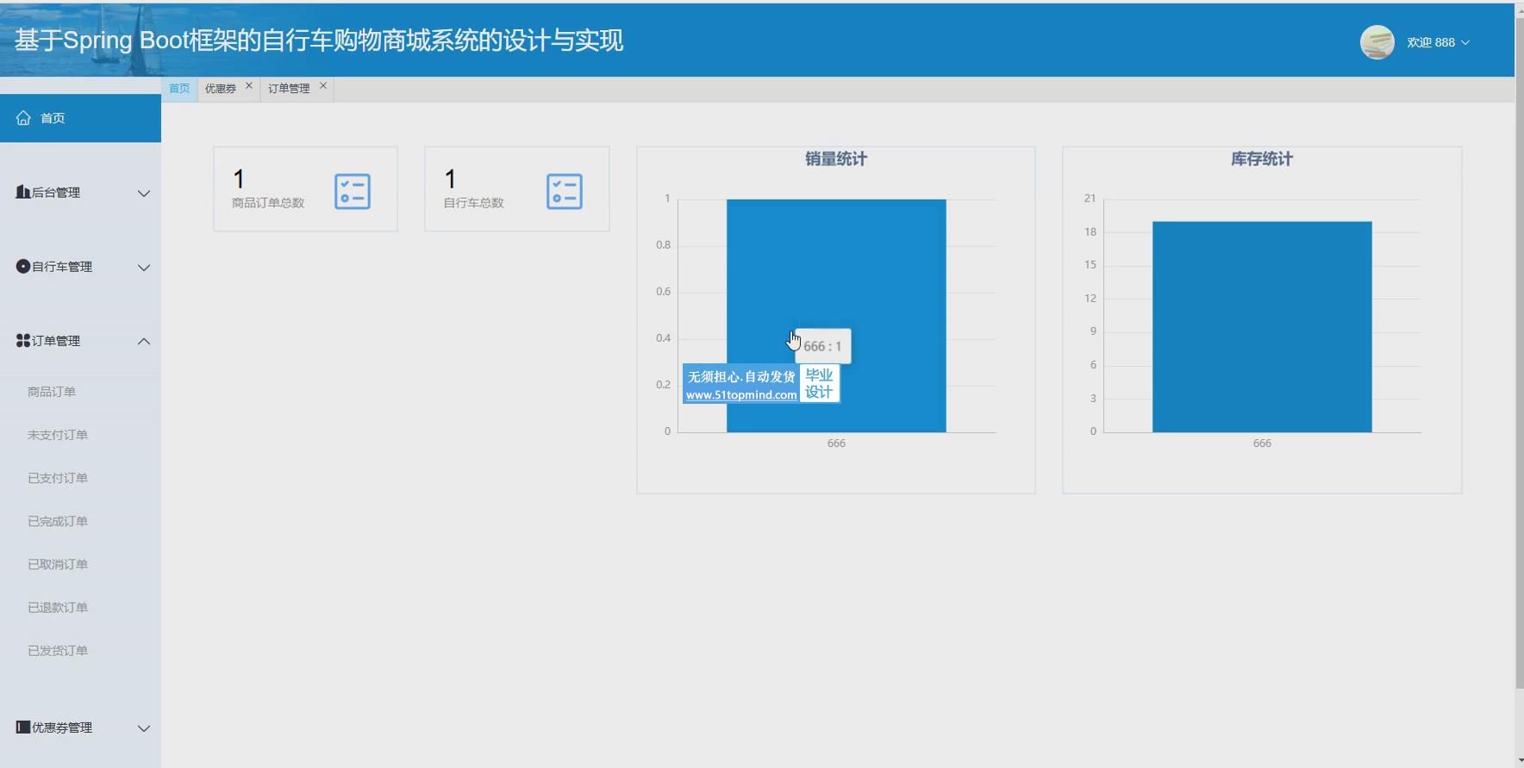Switch to the 优惠券 tab
The width and height of the screenshot is (1524, 768).
pyautogui.click(x=221, y=89)
